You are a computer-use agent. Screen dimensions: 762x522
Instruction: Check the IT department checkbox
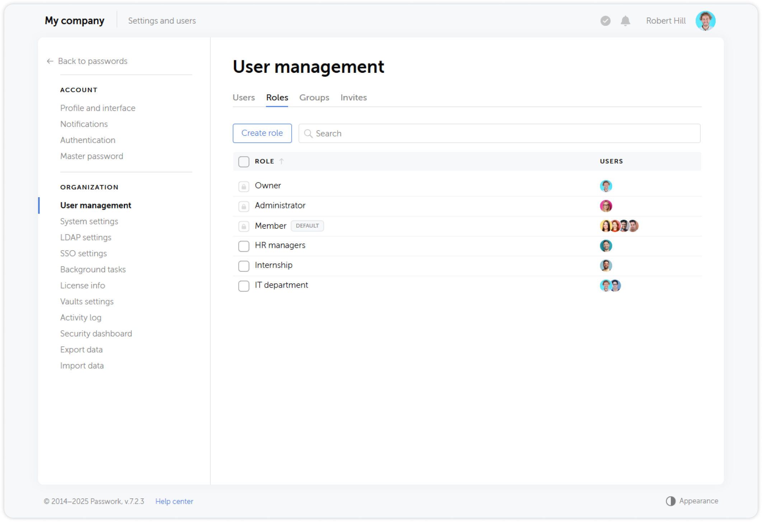click(x=244, y=286)
